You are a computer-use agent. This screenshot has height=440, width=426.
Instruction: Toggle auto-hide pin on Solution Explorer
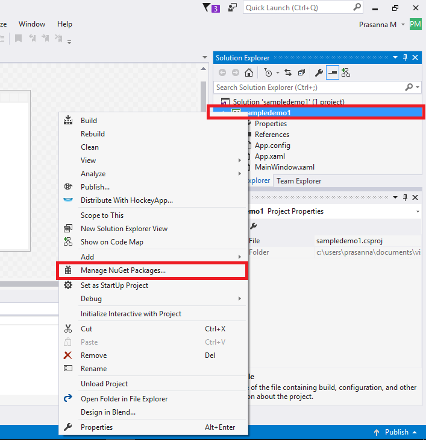[405, 57]
